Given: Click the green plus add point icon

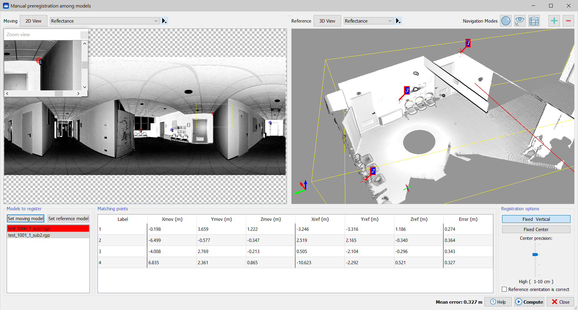Looking at the screenshot, I should click(x=554, y=21).
